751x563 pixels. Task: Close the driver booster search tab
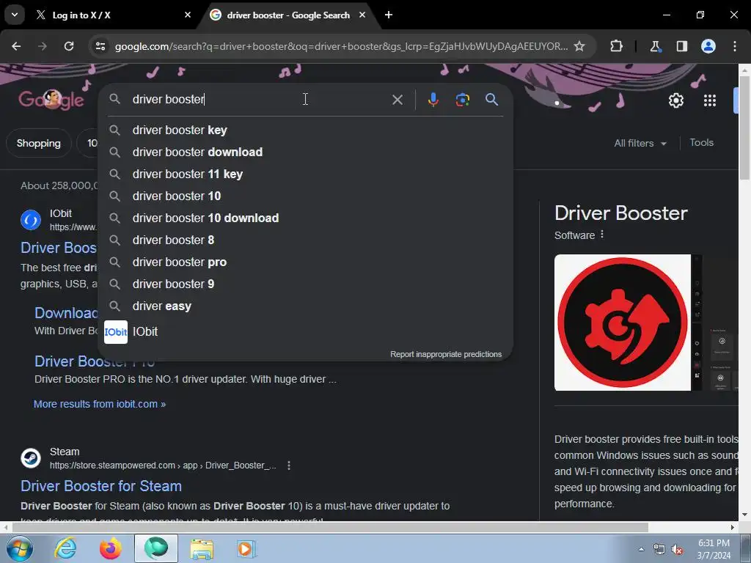click(362, 15)
